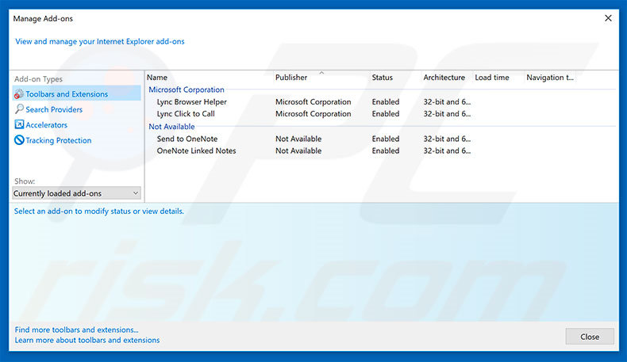Viewport: 627px width, 362px height.
Task: Open the Accelerators add-on type
Action: pos(46,125)
